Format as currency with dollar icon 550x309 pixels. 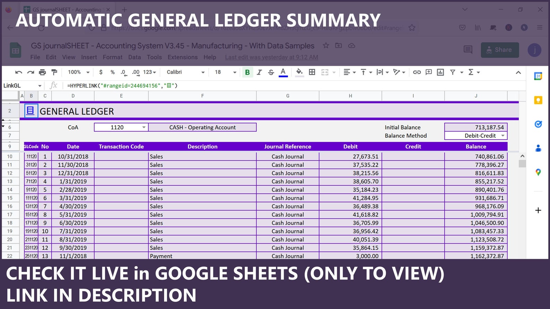101,72
